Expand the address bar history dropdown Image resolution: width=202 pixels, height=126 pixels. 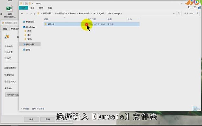tap(174, 13)
